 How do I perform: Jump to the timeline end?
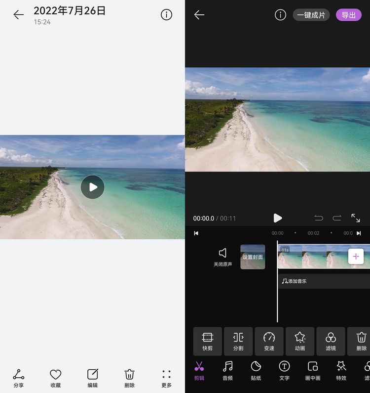(359, 233)
